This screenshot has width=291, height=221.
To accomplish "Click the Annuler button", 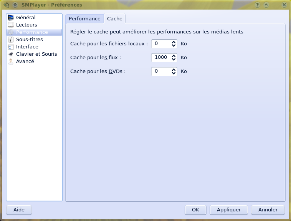I will 268,210.
